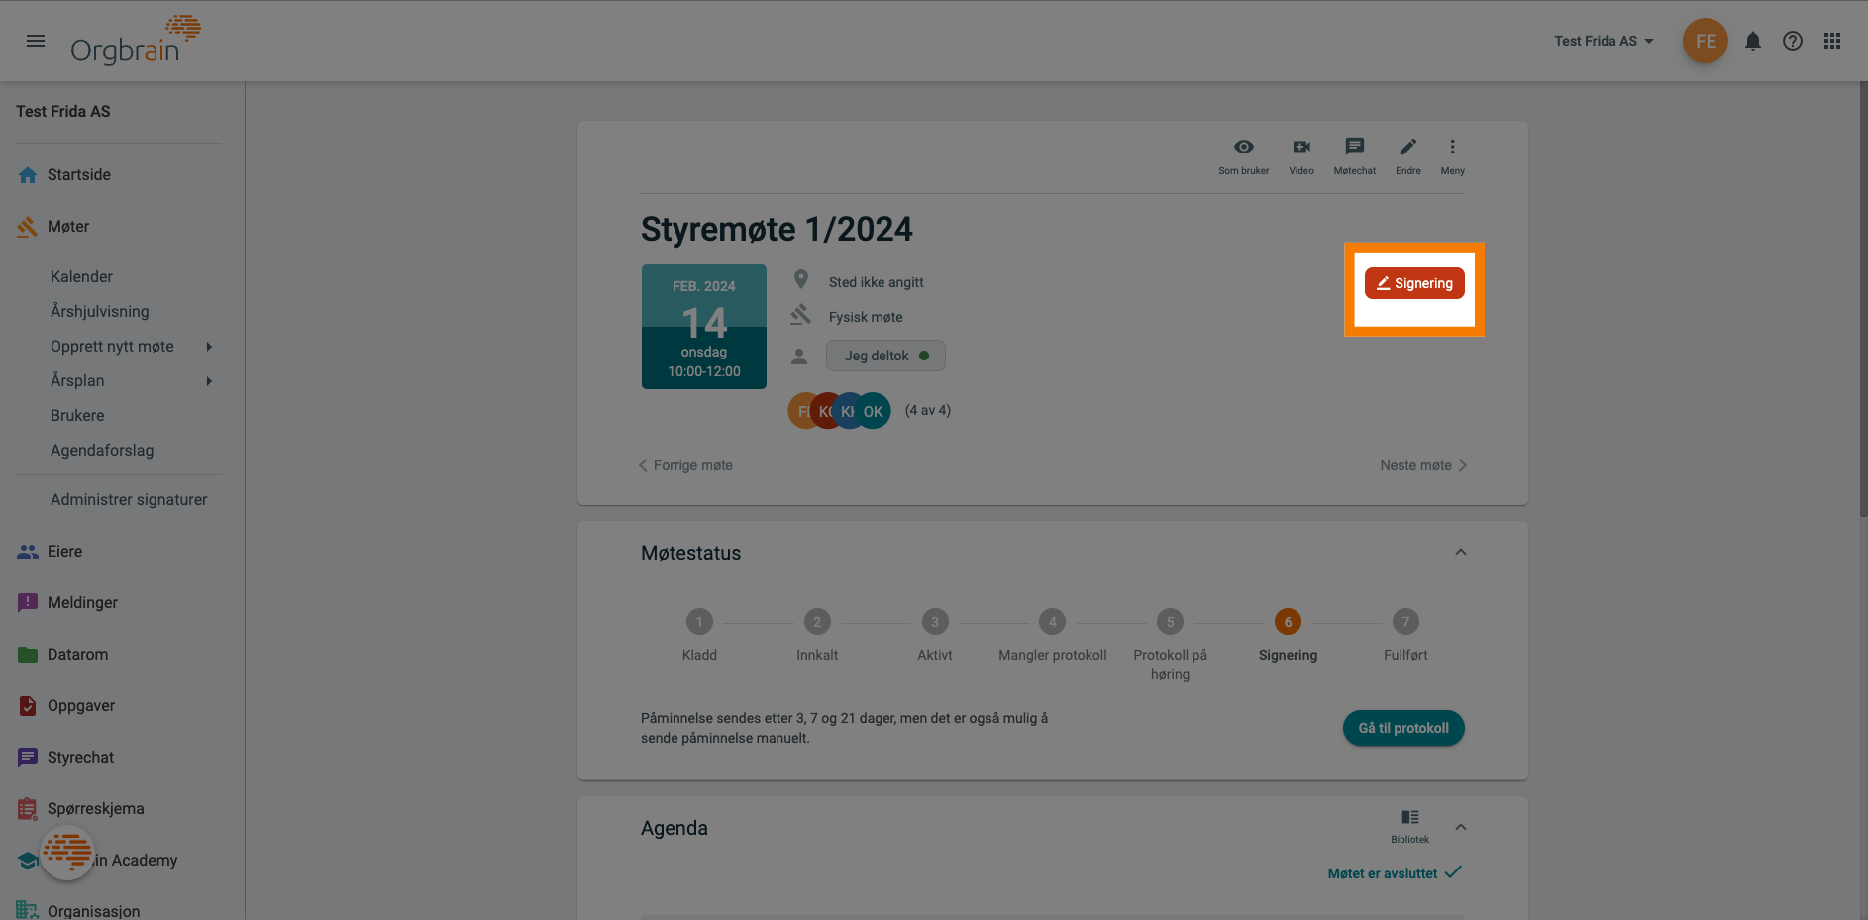Click Møtet er avsluttet link

tap(1395, 873)
